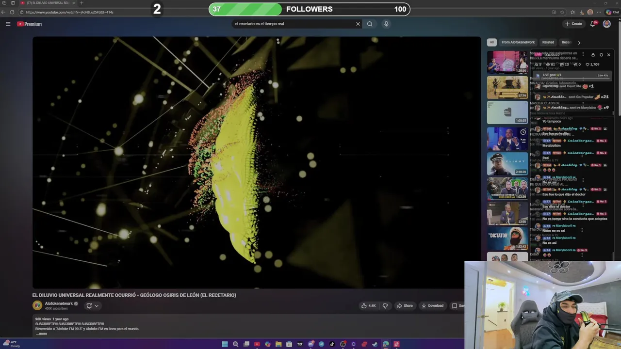This screenshot has width=621, height=349.
Task: Expand description with ...more
Action: 42,333
